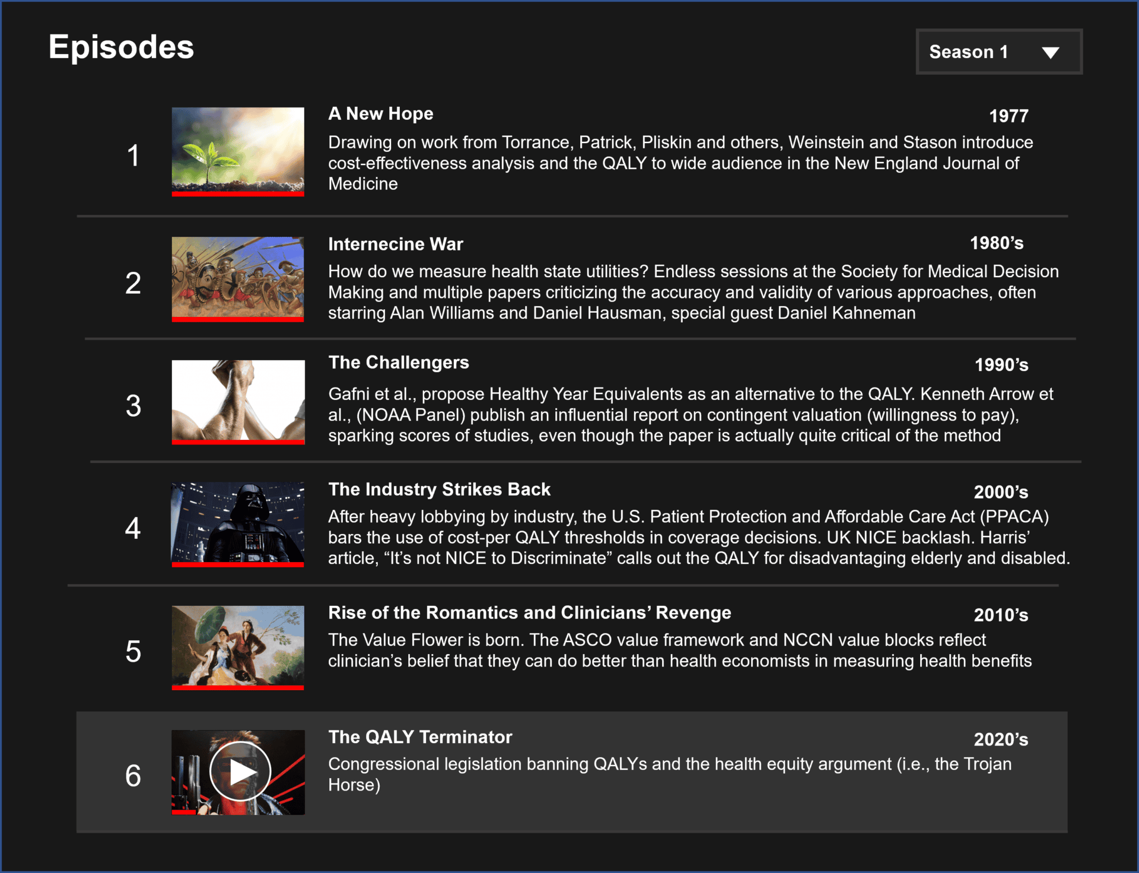
Task: Open the Internecine War episode title
Action: pos(395,244)
